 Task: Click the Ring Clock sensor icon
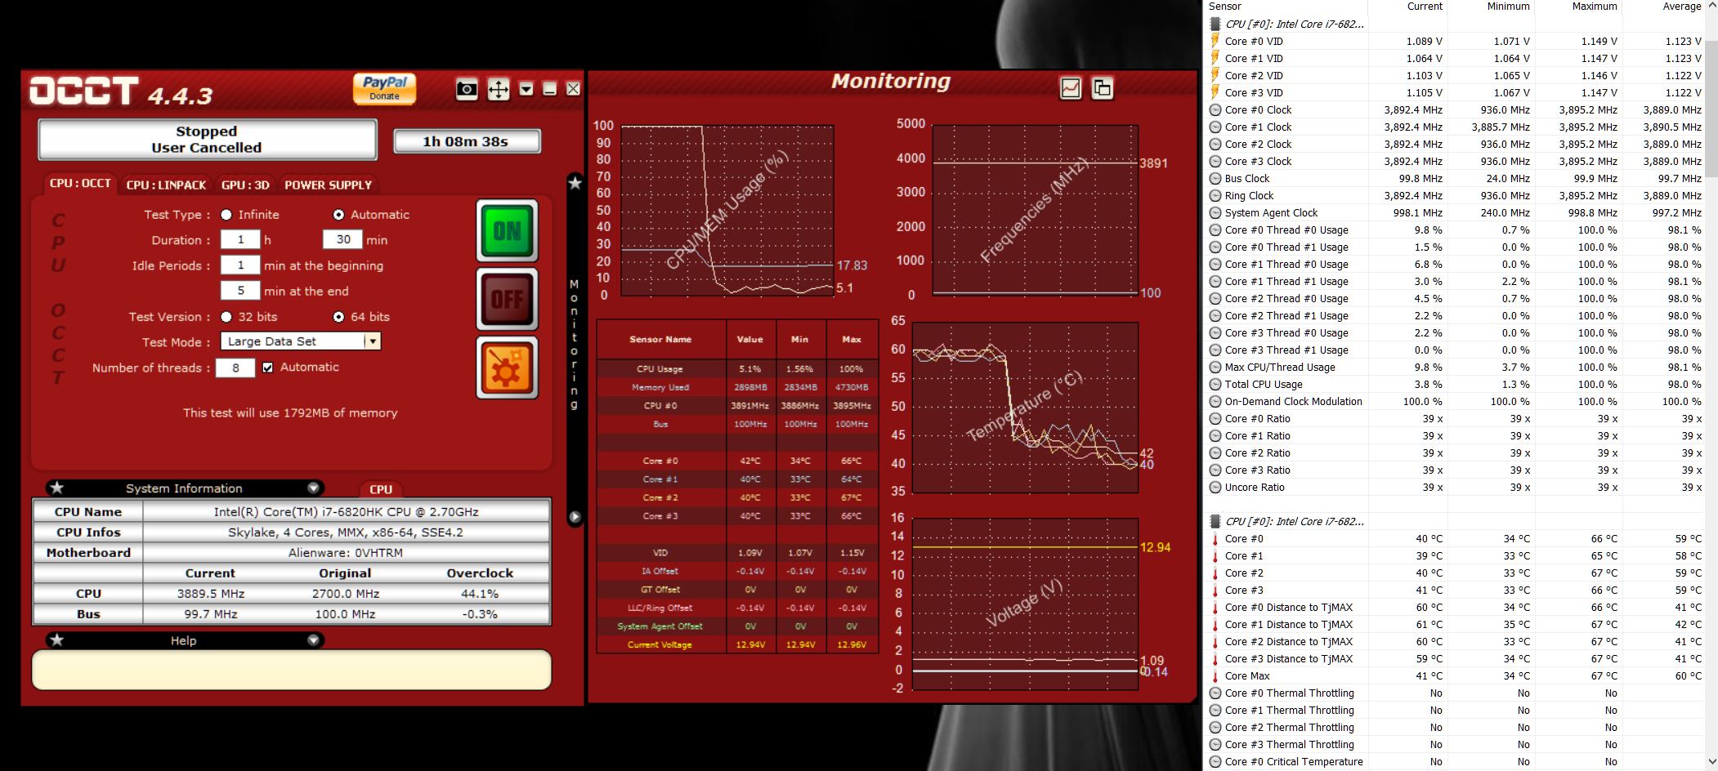(1215, 196)
